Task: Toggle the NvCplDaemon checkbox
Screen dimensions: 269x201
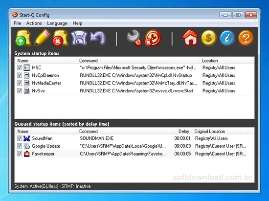Action: coord(20,75)
